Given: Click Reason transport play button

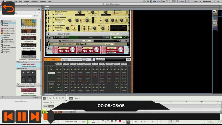Looking at the screenshot, I should point(116,121).
